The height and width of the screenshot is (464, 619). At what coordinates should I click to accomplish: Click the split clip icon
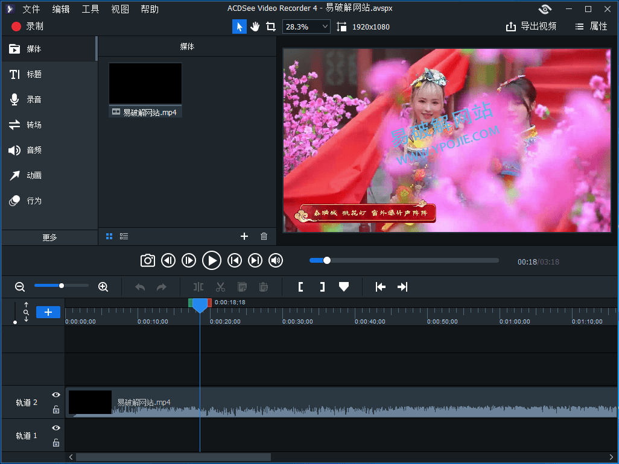[198, 287]
